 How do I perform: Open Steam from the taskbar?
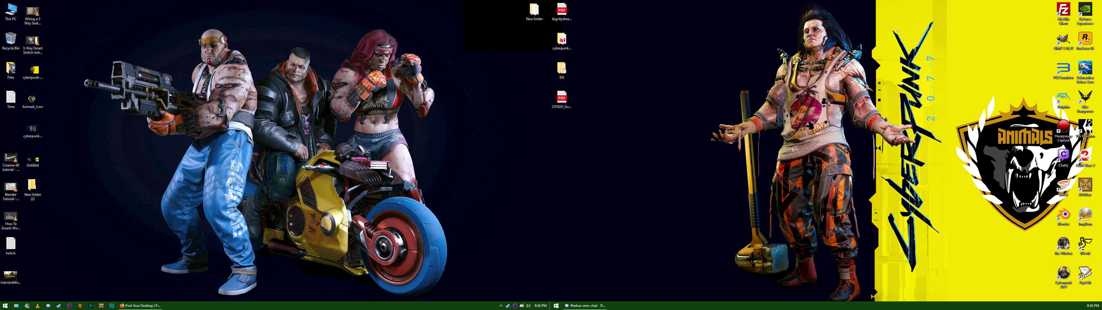point(59,306)
